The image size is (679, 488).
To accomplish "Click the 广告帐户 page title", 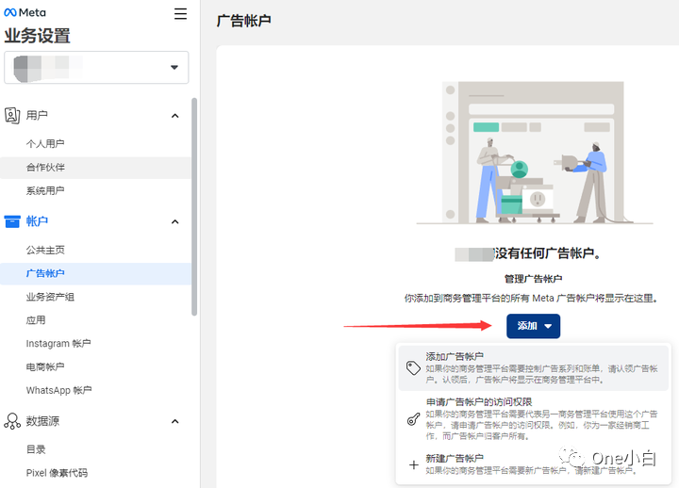I will [x=244, y=21].
